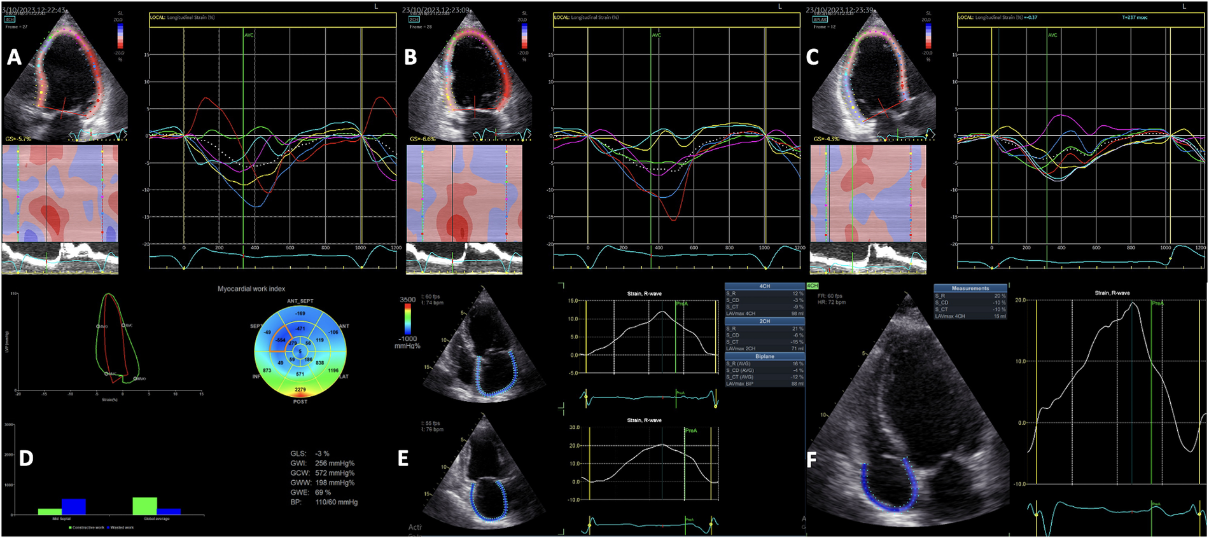Collapse the 2CH measurements section header
1209x538 pixels.
click(764, 321)
